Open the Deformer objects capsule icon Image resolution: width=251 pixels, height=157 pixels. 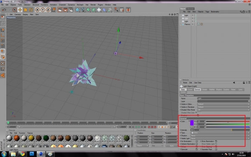[x=104, y=10]
